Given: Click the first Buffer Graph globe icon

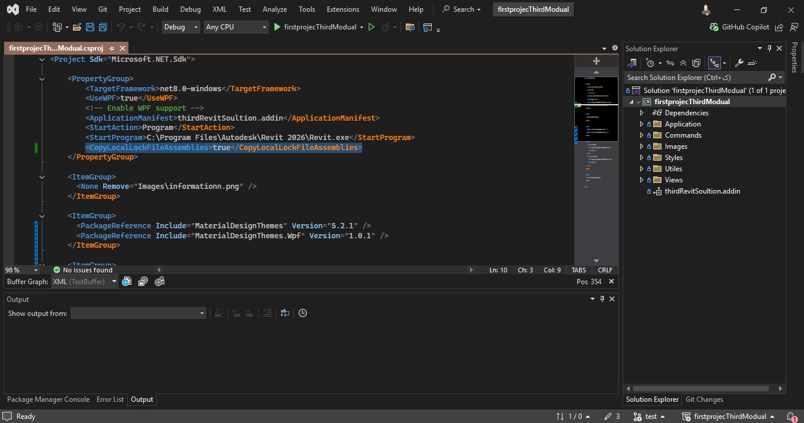Looking at the screenshot, I should pyautogui.click(x=126, y=282).
